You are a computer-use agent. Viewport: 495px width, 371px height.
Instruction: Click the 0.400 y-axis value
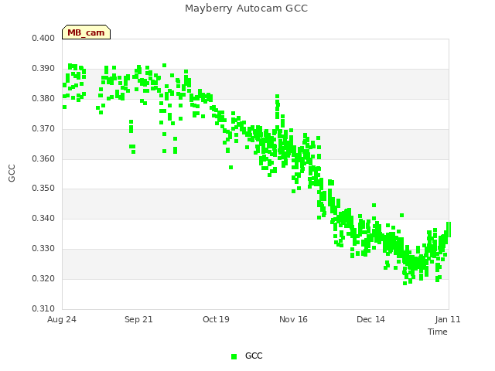coord(43,39)
